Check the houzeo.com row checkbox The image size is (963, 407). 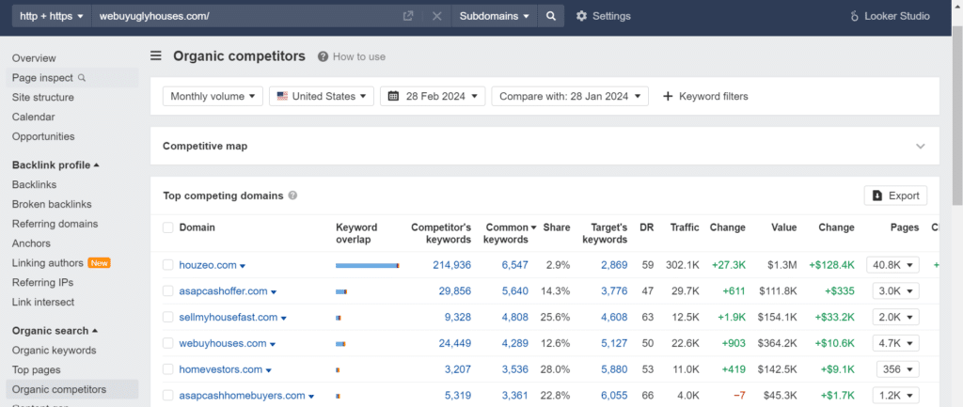tap(168, 264)
